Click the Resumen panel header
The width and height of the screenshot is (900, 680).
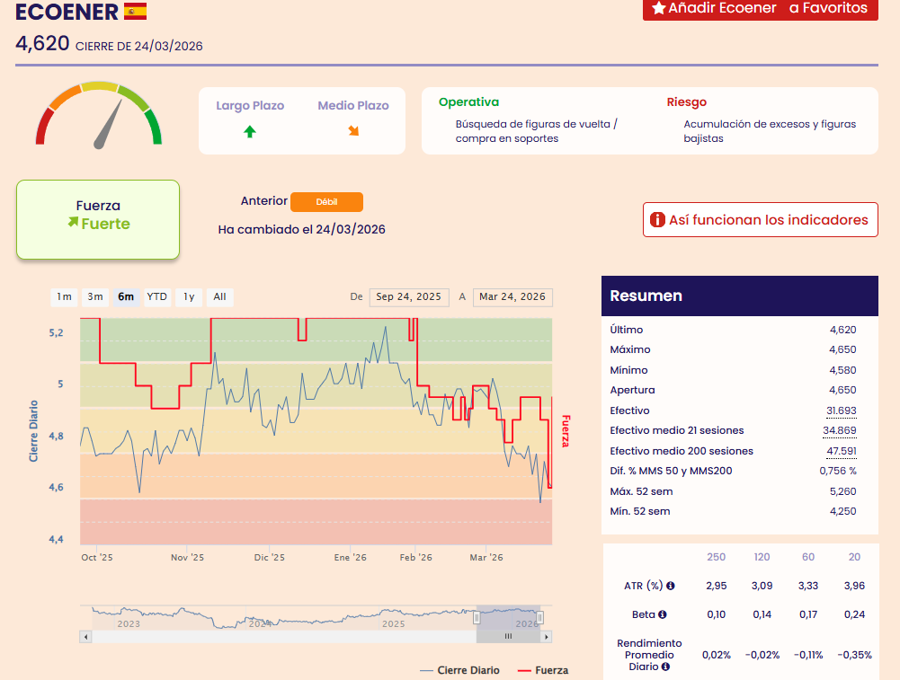pos(740,296)
